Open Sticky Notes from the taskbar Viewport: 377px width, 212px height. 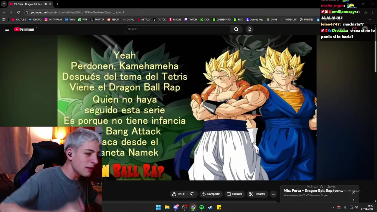point(219,207)
